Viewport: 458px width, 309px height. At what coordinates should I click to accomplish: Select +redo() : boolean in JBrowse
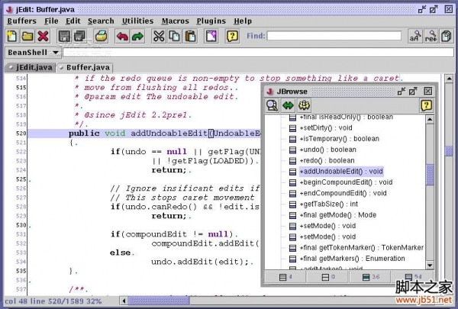tap(327, 161)
